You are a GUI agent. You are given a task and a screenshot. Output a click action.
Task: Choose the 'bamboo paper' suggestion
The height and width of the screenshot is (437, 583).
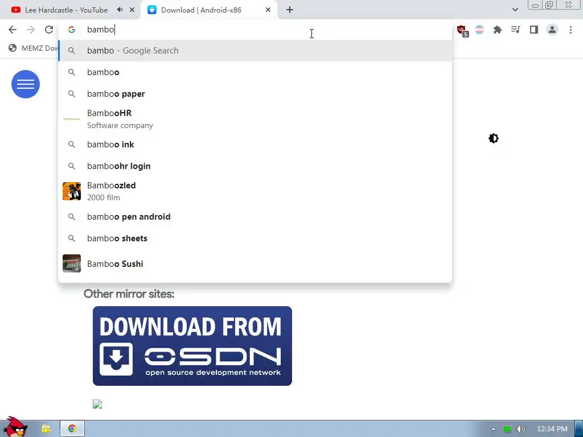(x=256, y=94)
